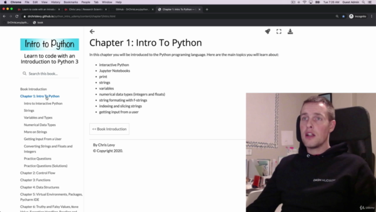Open Numerical Data Types section
The height and width of the screenshot is (212, 376).
click(x=40, y=125)
